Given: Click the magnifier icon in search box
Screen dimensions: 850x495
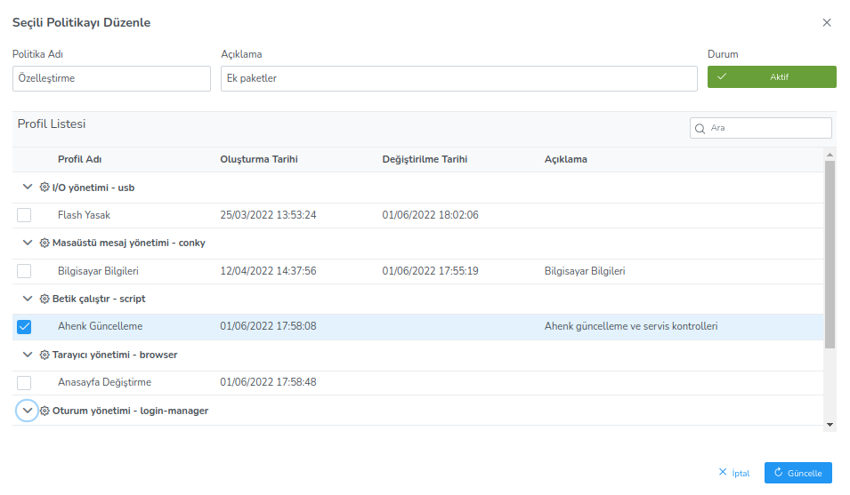Looking at the screenshot, I should coord(700,128).
